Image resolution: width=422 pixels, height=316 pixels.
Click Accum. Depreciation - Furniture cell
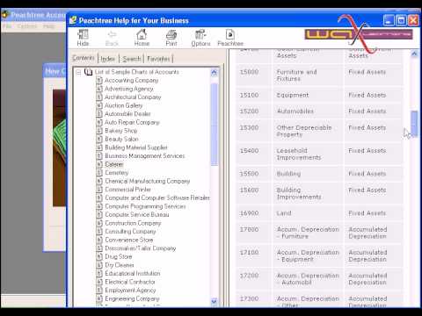tap(308, 233)
